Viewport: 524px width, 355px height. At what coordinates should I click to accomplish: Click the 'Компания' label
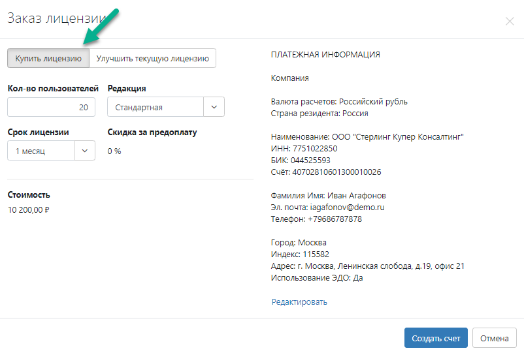[289, 78]
